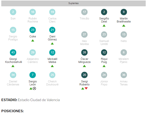Click Giorgi Kochorashvili's number 43 badge
The height and width of the screenshot is (115, 147).
13,52
